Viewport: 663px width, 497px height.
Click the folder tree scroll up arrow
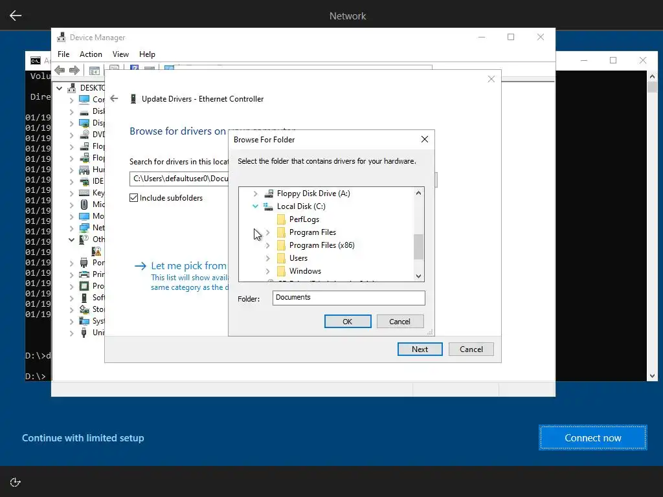418,193
